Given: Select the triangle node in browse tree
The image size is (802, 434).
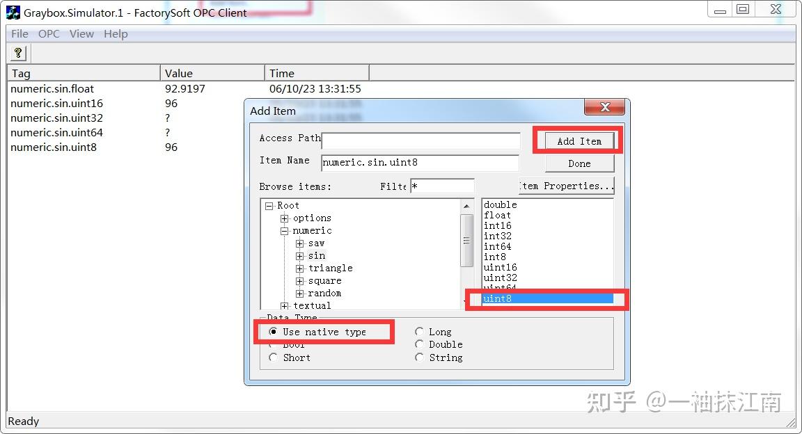Looking at the screenshot, I should tap(331, 268).
